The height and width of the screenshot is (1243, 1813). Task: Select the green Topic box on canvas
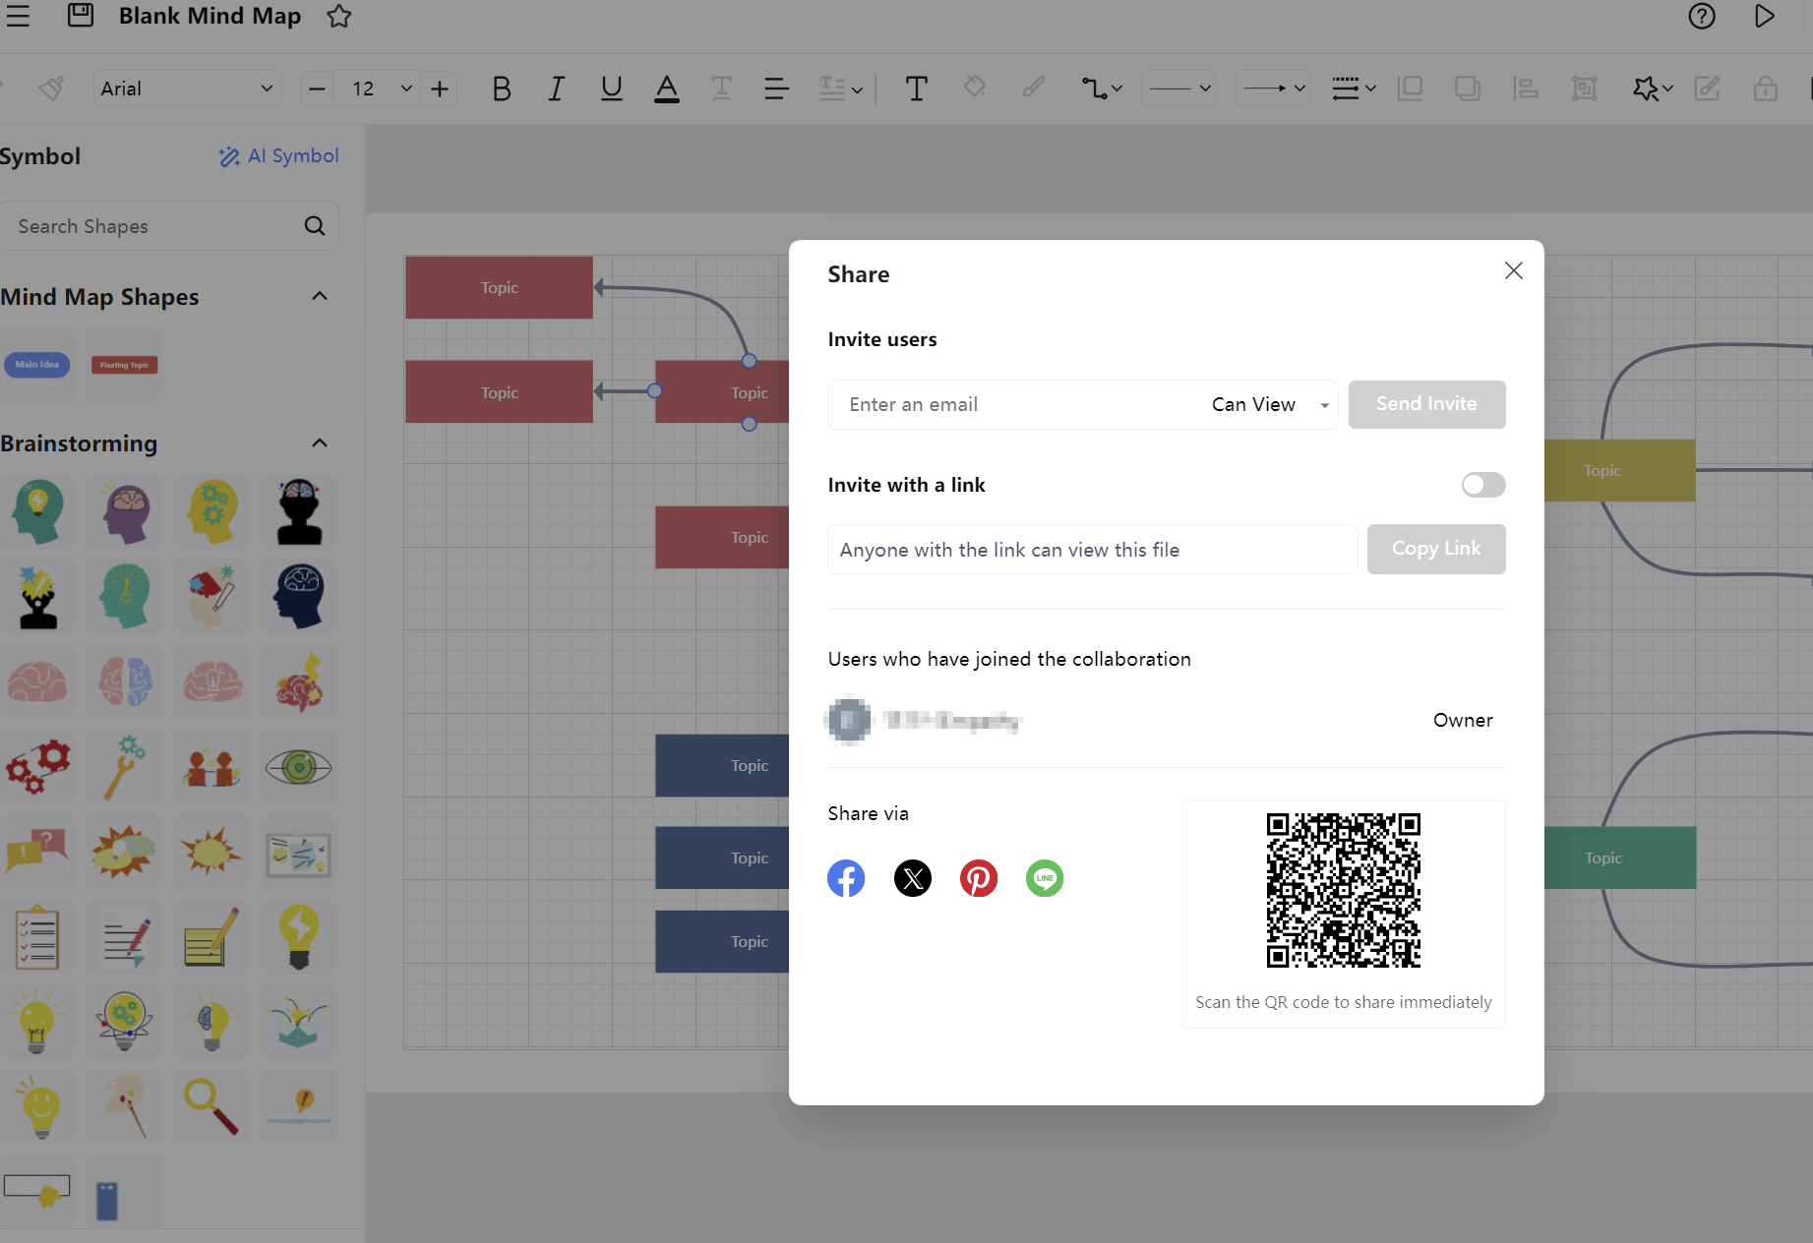point(1619,858)
